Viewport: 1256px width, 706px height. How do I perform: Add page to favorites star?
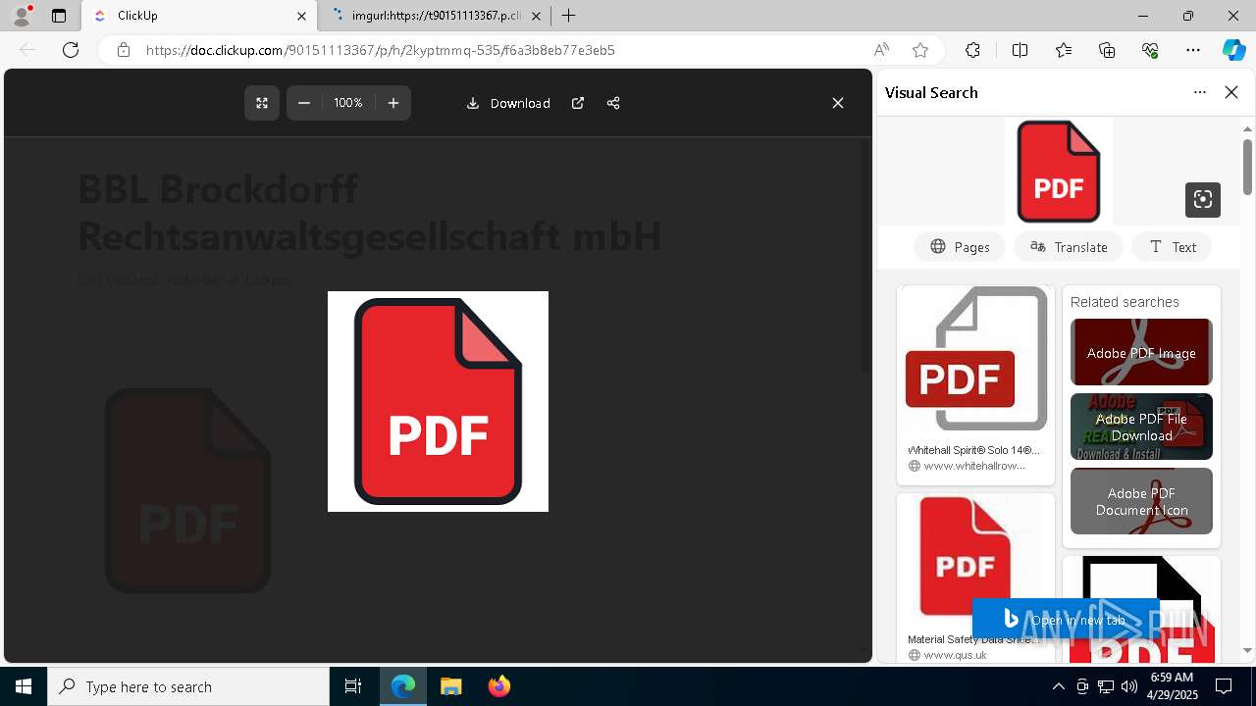[920, 50]
